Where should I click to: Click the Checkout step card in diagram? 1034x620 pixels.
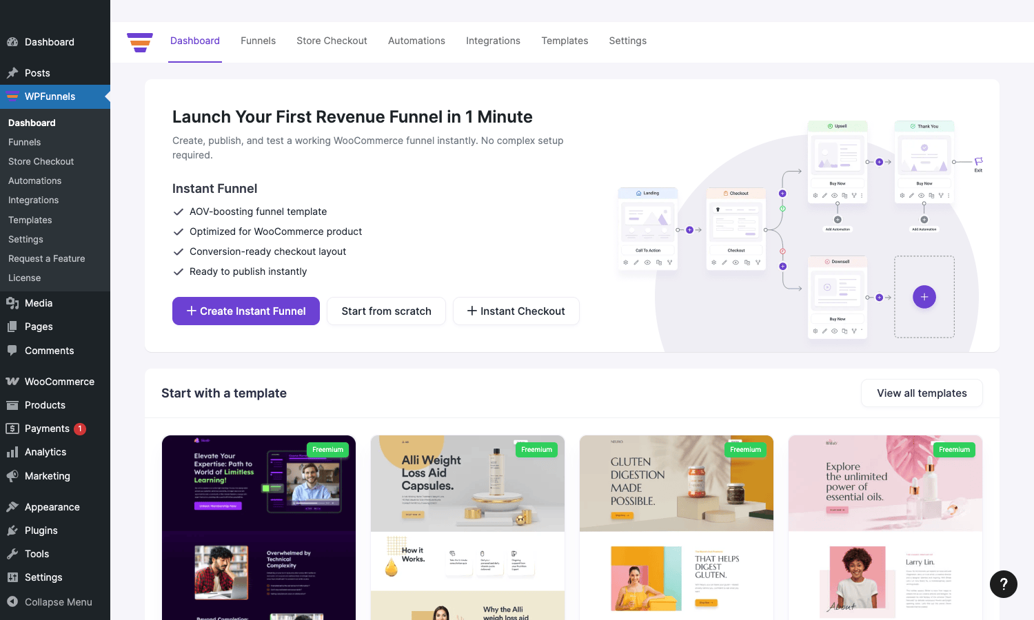coord(736,228)
